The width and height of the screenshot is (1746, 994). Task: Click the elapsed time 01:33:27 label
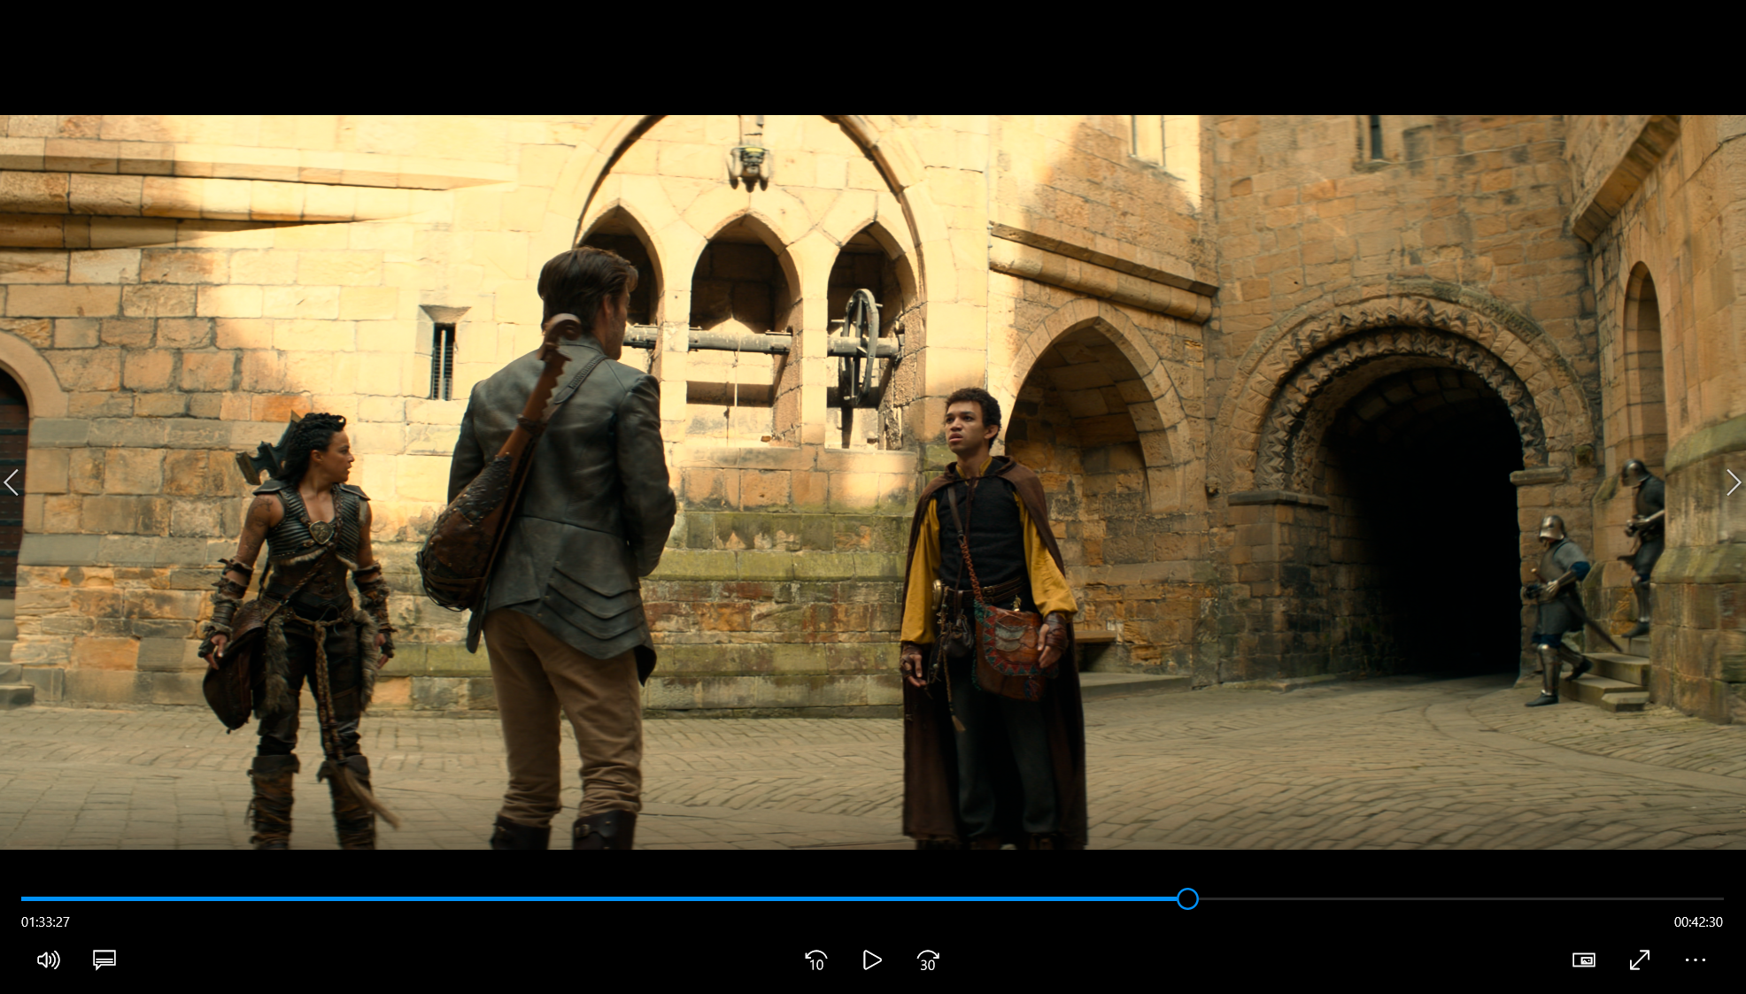click(45, 922)
